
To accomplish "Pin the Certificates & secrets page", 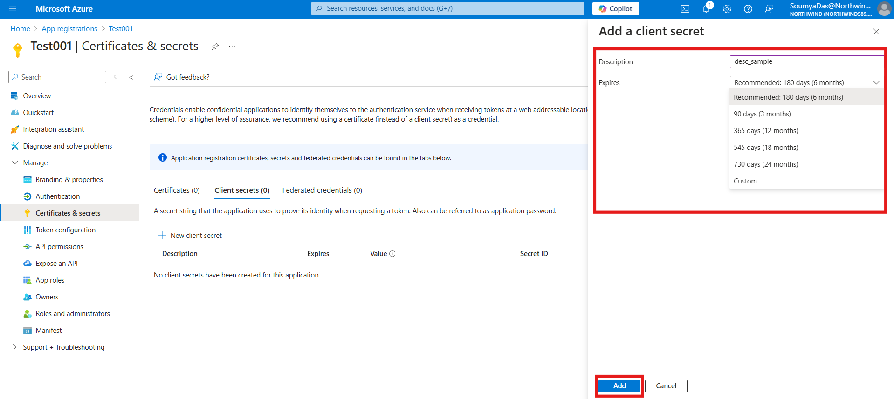I will click(215, 47).
